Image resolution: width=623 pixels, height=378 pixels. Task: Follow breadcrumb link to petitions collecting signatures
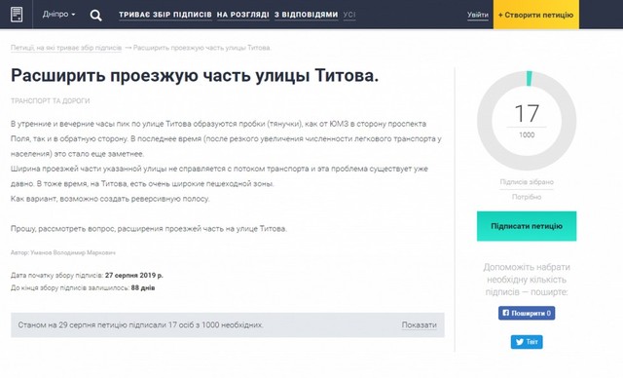coord(66,48)
